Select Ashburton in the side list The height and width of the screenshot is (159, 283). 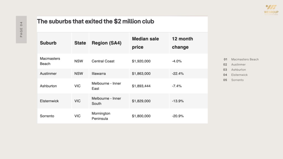click(239, 70)
